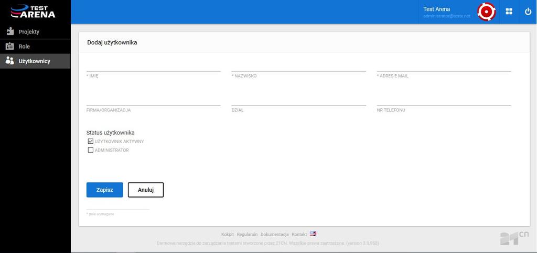537x253 pixels.
Task: Click the Status użytkownika label
Action: (x=110, y=132)
